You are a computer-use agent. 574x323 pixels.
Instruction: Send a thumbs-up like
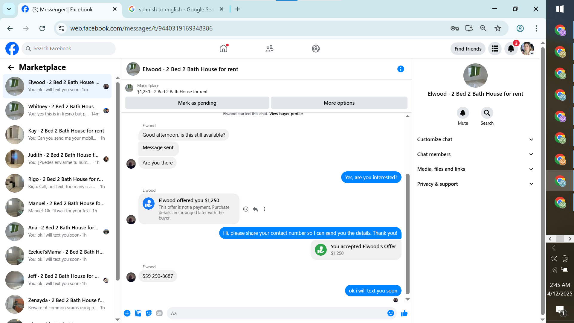pos(404,313)
